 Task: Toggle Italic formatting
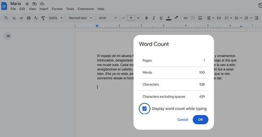[x=154, y=18]
